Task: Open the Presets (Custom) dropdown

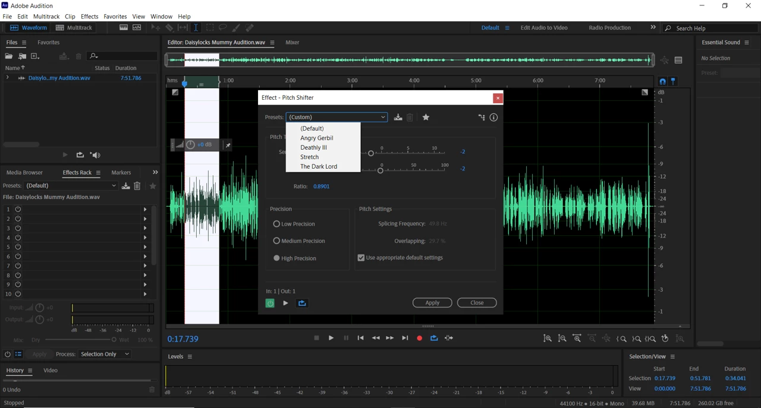Action: [337, 117]
